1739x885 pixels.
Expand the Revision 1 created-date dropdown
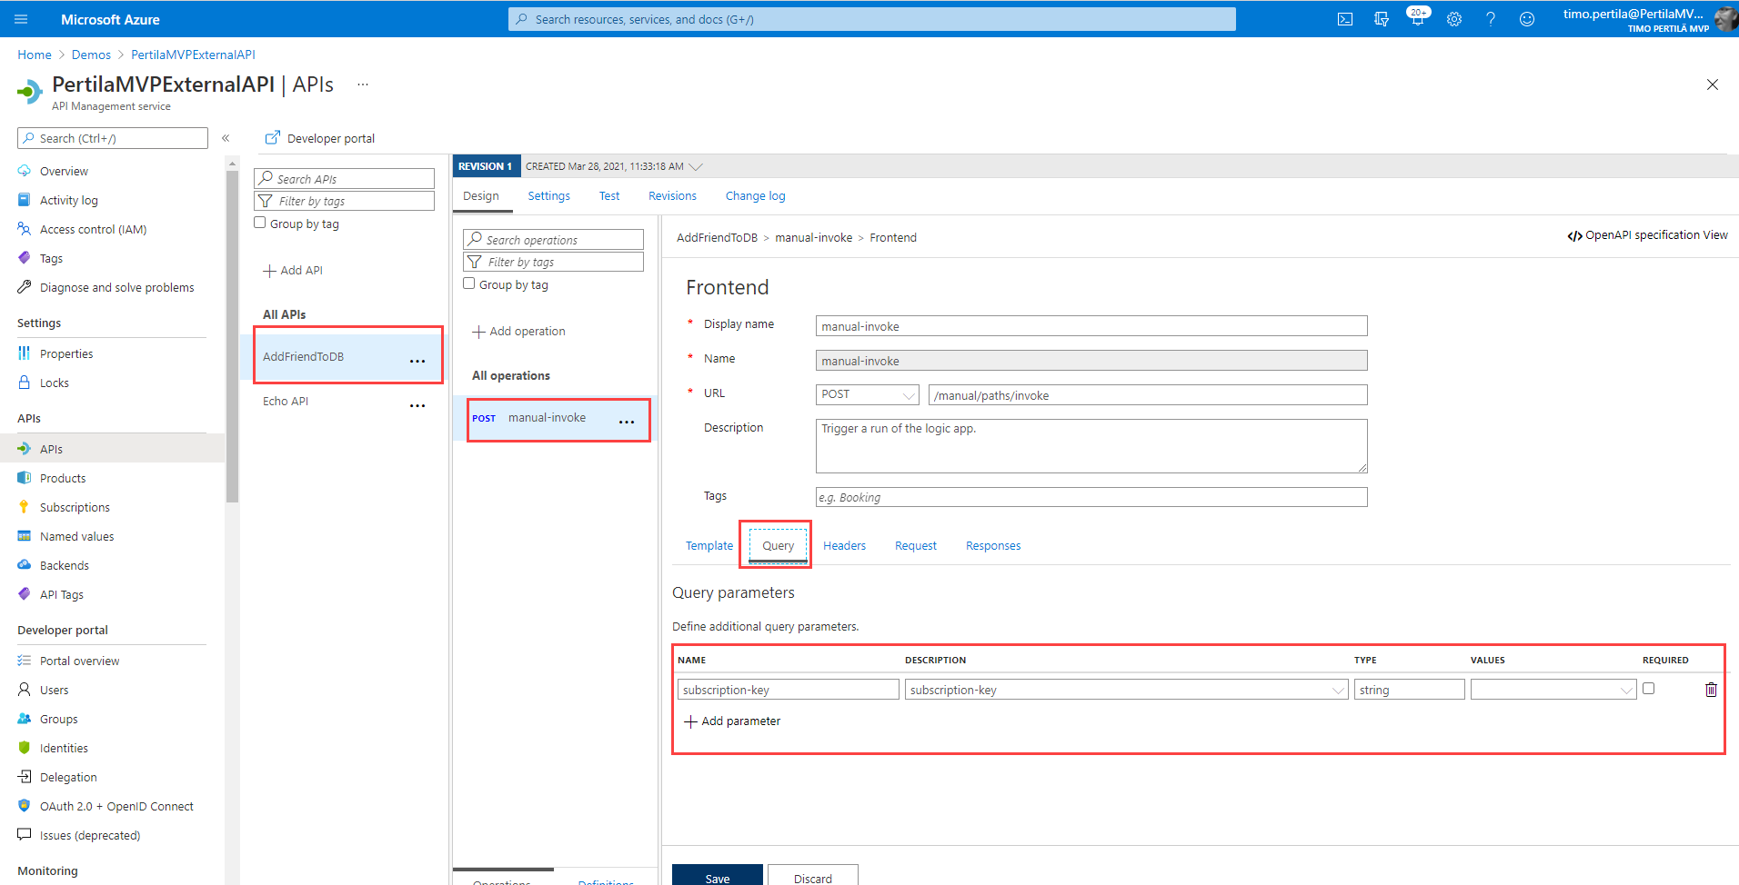696,166
